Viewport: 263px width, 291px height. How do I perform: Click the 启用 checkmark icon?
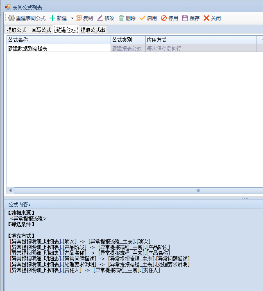[x=143, y=18]
